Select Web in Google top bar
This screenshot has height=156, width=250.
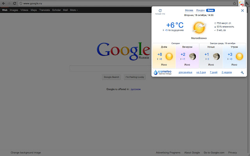pos(5,10)
